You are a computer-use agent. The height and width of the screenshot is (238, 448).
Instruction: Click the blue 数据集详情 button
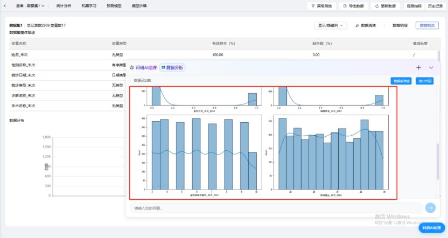(401, 81)
